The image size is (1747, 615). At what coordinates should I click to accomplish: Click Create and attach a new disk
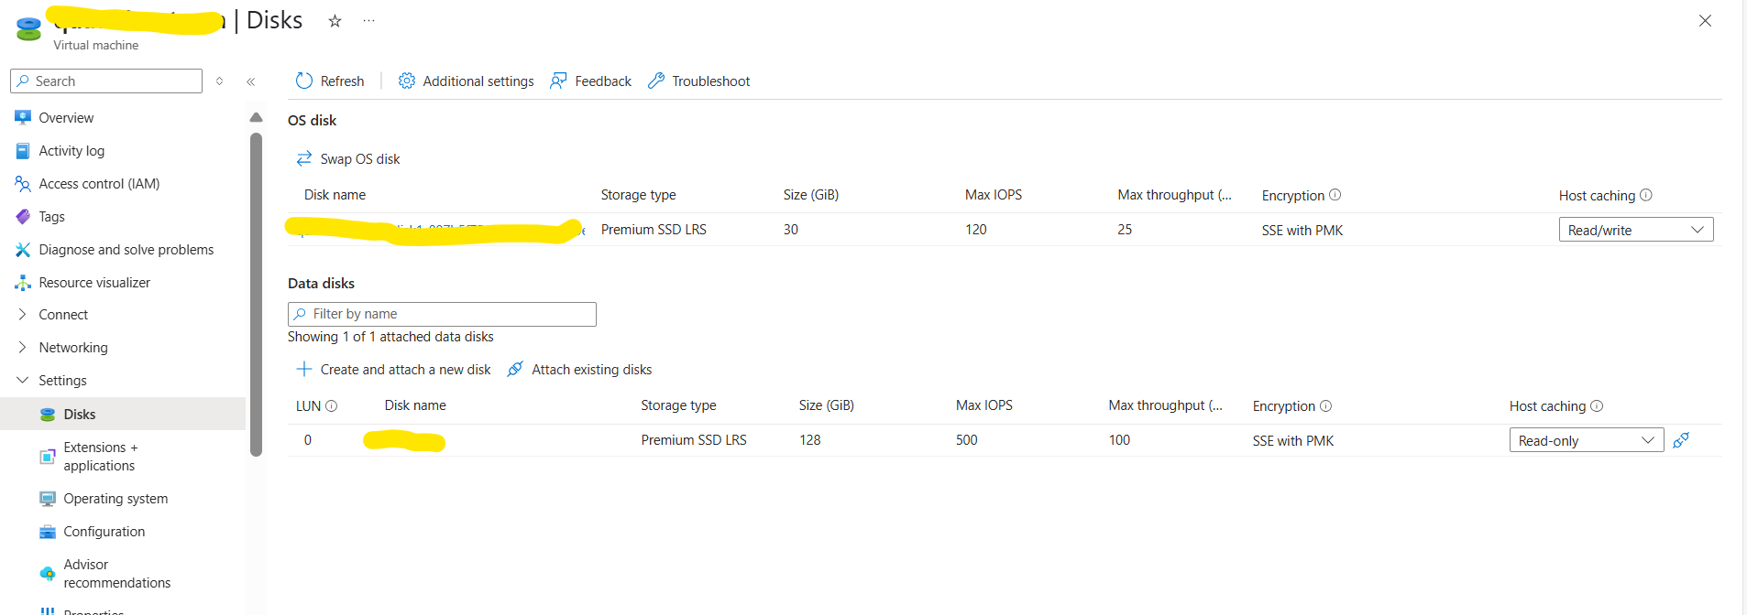tap(405, 370)
